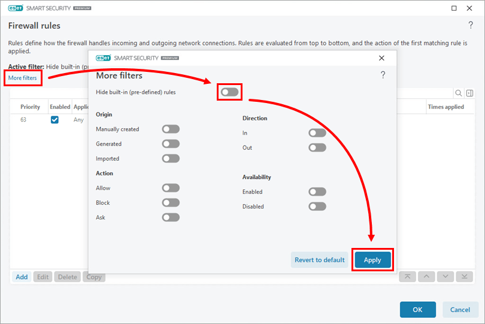The height and width of the screenshot is (324, 485).
Task: Toggle the Ask action filter
Action: pos(171,217)
